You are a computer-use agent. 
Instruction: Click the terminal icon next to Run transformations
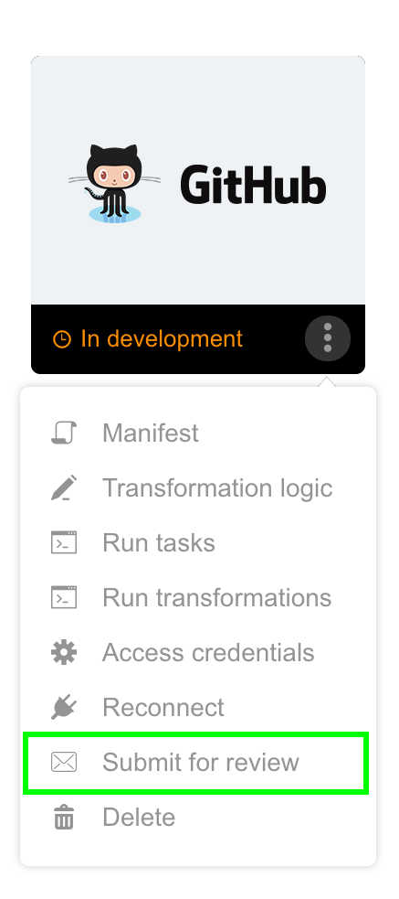tap(64, 597)
